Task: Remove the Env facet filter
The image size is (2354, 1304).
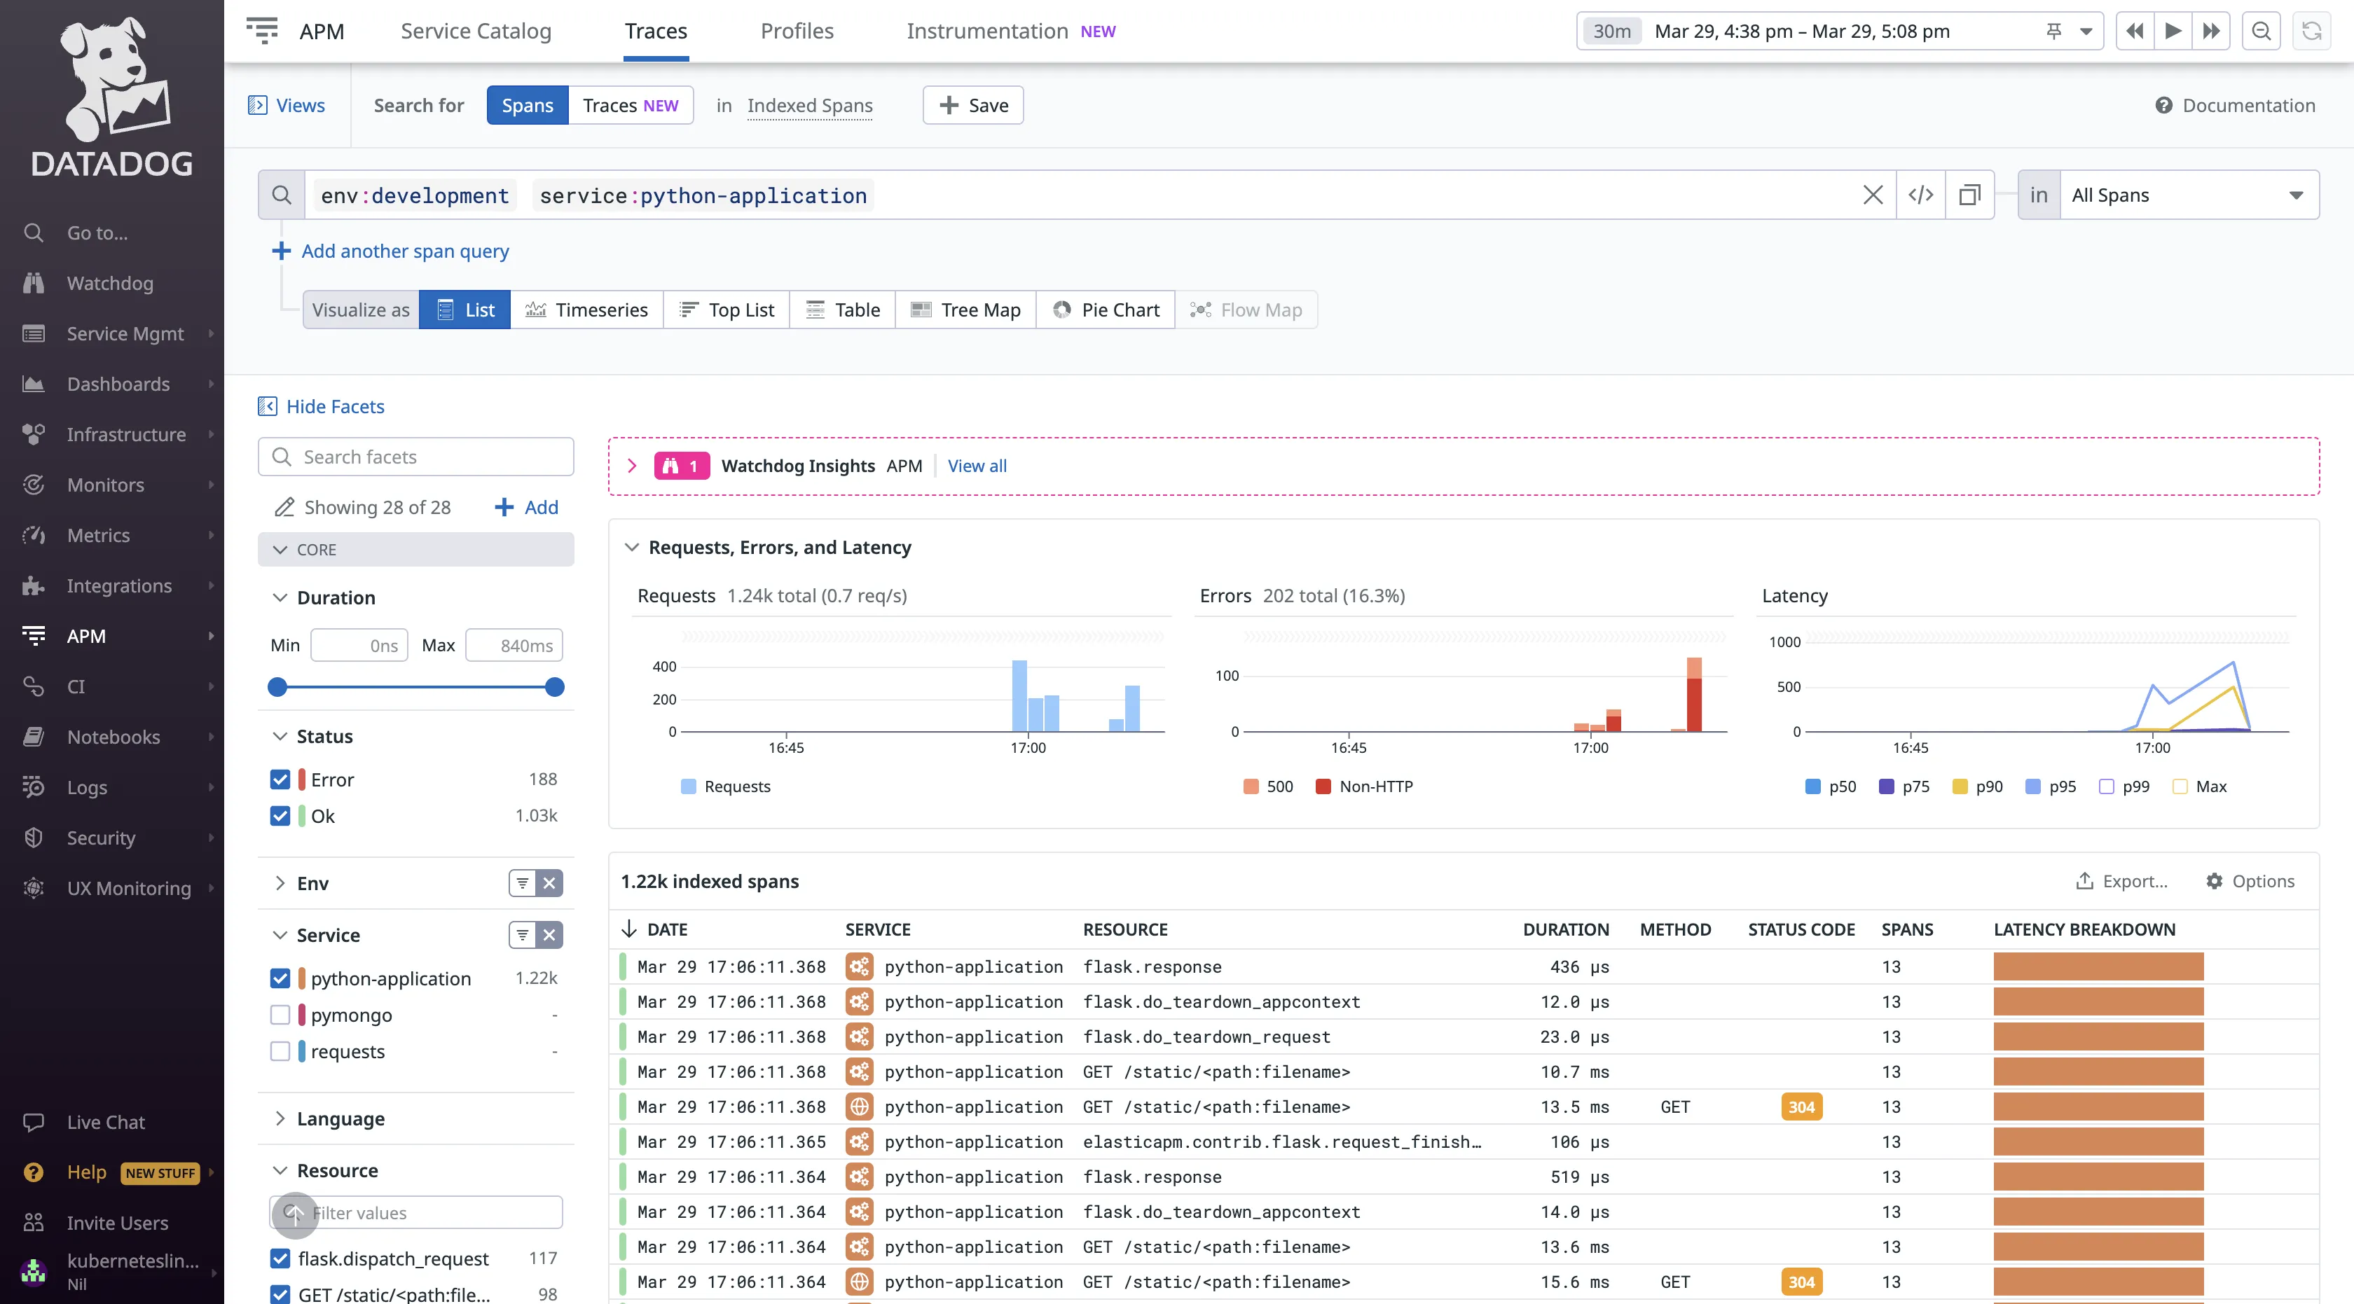Action: [549, 883]
